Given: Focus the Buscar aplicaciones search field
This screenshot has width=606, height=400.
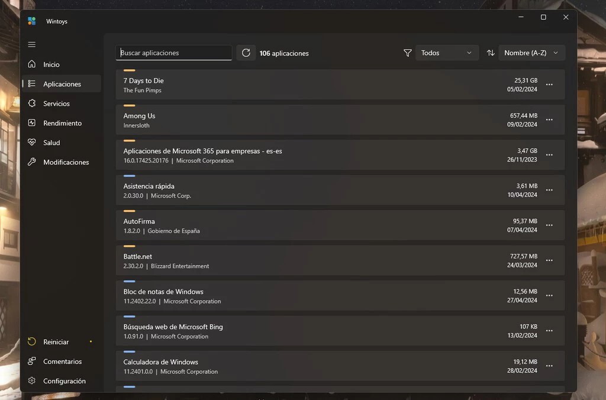Looking at the screenshot, I should pyautogui.click(x=173, y=53).
